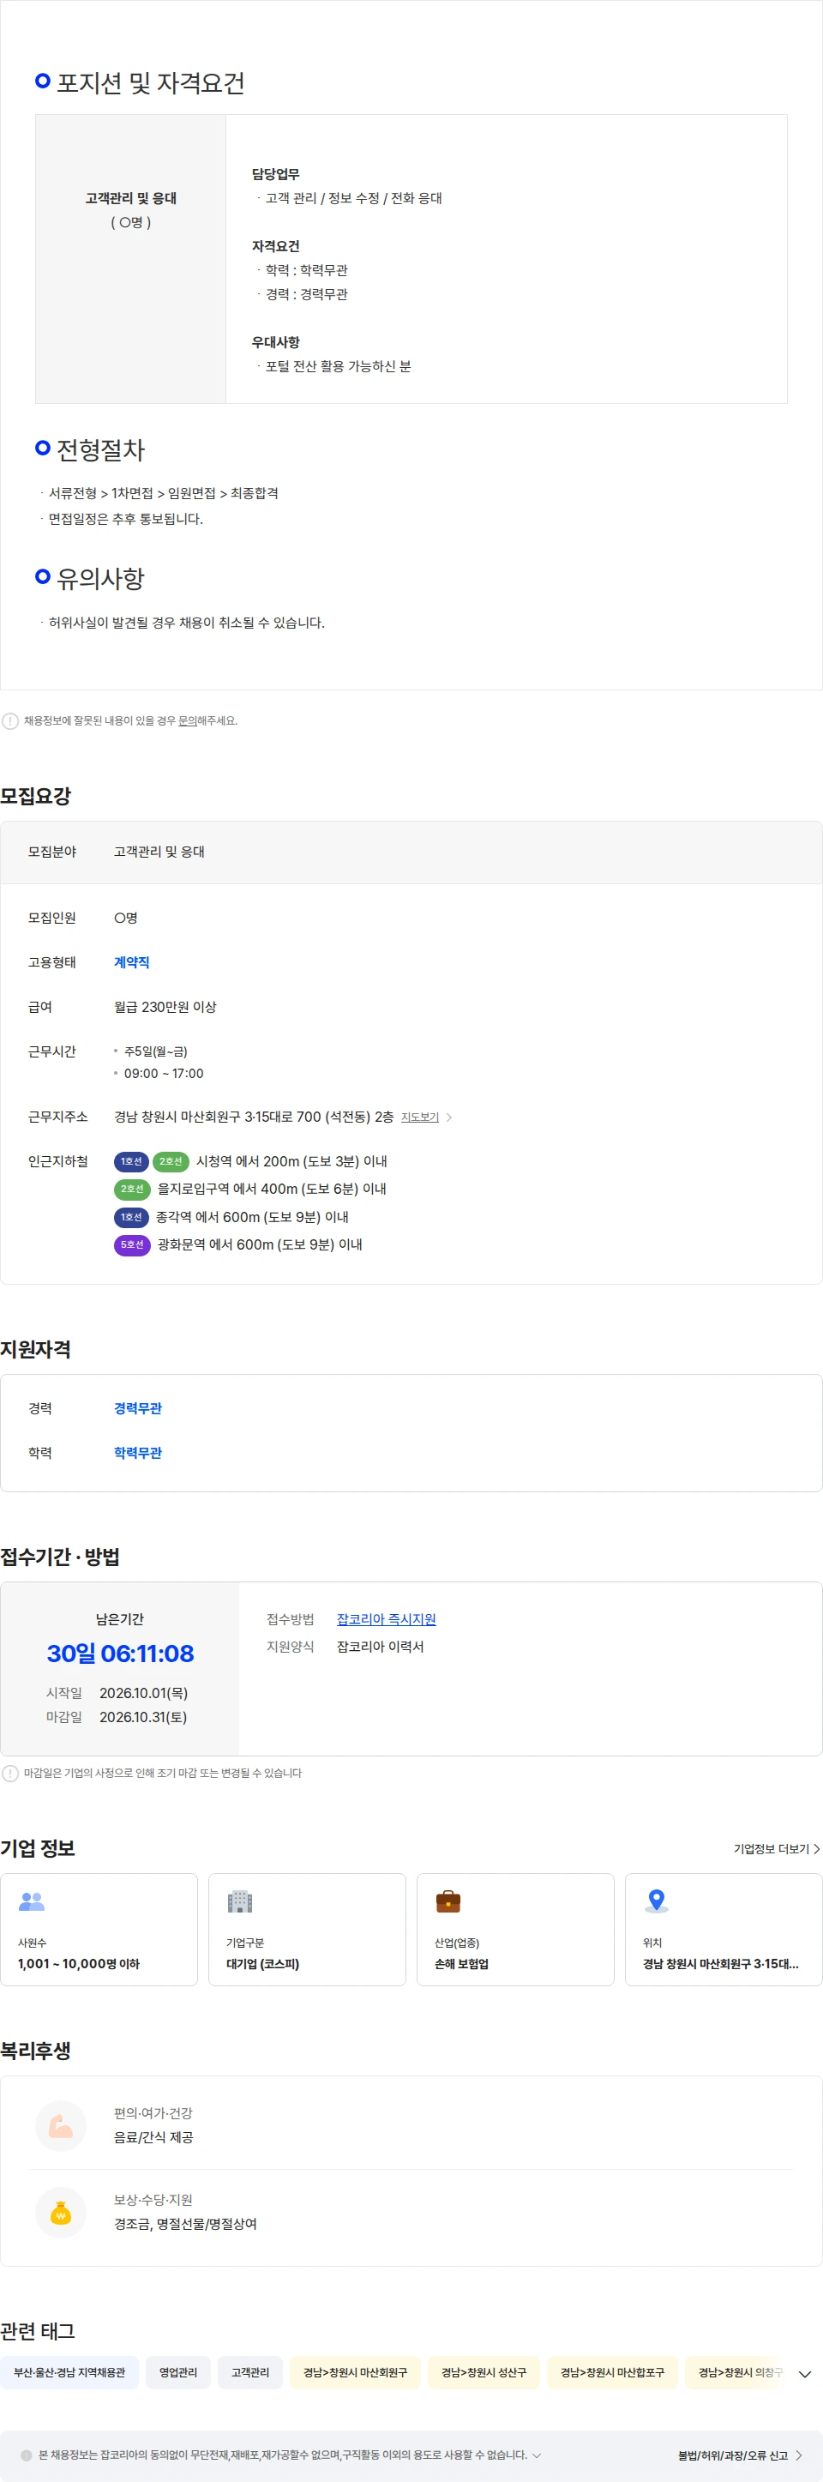Open the 손해 보험업 card

515,1930
